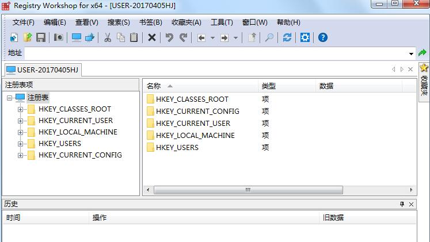Click the green Go arrow beside address
The height and width of the screenshot is (242, 430).
pyautogui.click(x=423, y=52)
